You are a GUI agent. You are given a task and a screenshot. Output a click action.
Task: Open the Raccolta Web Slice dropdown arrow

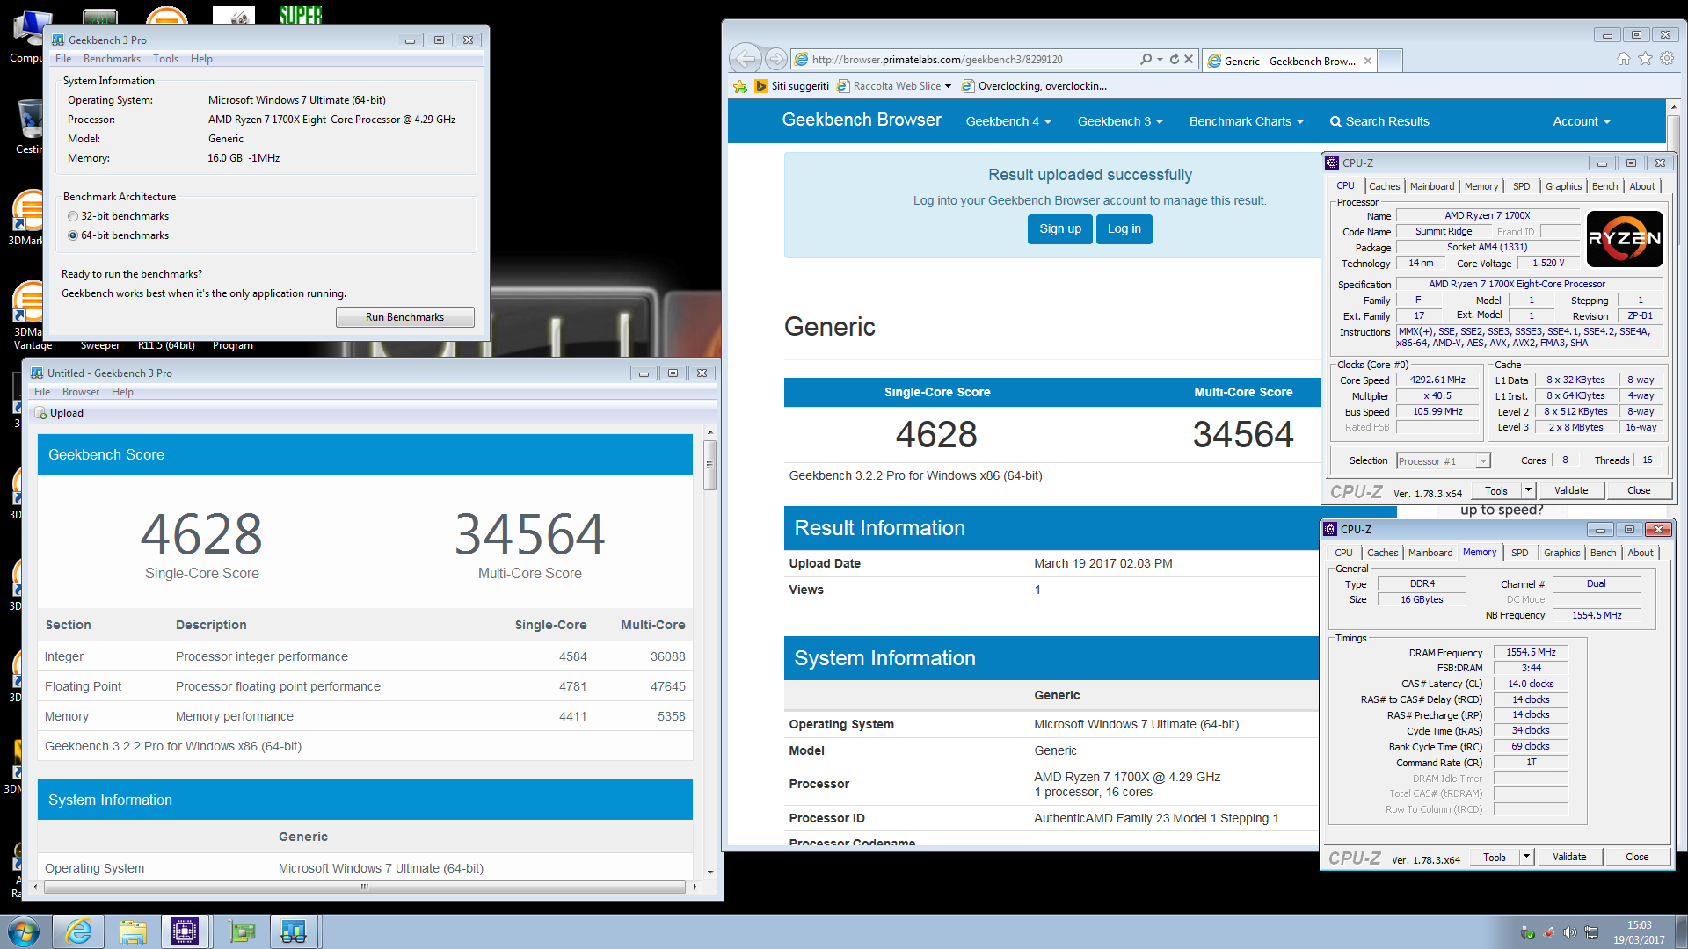click(x=948, y=86)
